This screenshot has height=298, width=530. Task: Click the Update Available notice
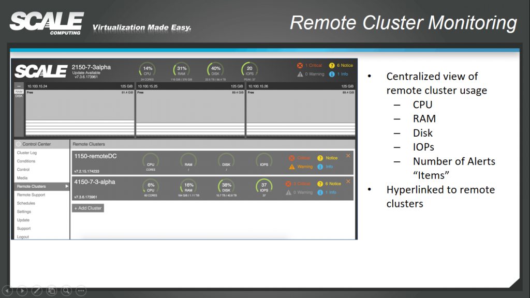point(86,72)
